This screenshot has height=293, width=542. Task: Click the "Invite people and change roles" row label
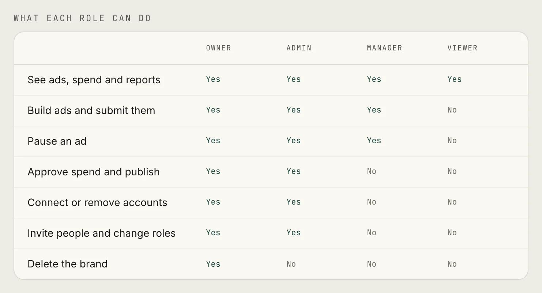tap(102, 233)
